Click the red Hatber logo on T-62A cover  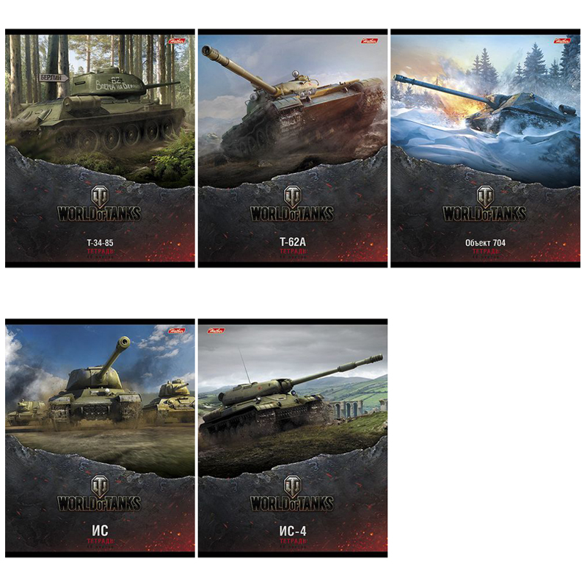[x=370, y=41]
